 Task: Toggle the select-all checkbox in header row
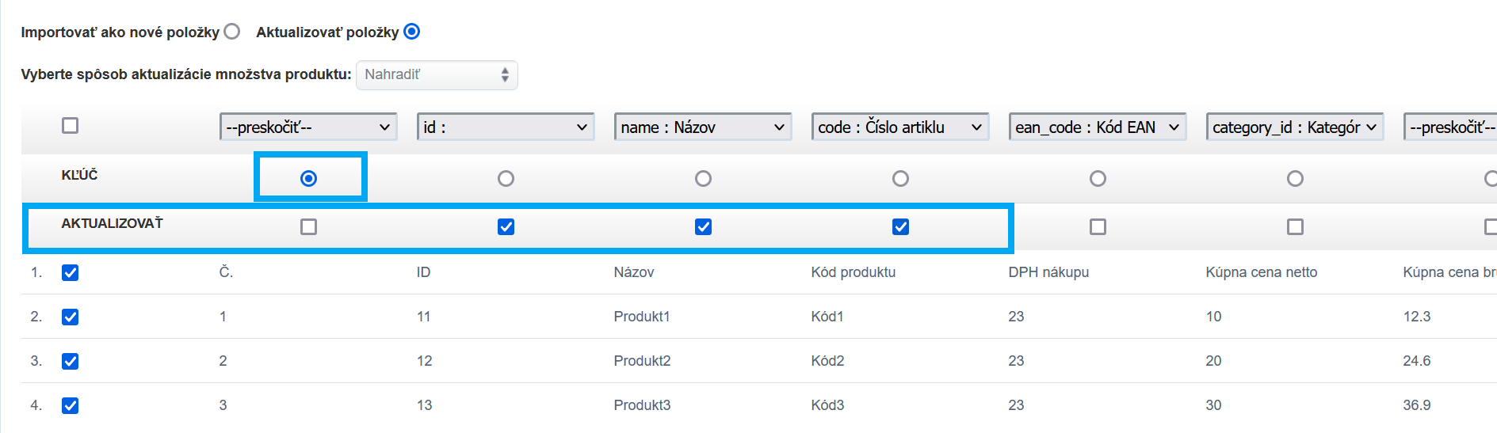point(71,126)
